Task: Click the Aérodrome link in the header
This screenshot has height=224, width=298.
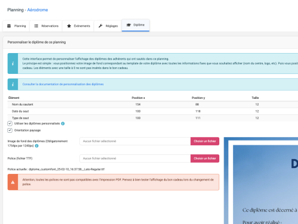Action: (x=38, y=10)
